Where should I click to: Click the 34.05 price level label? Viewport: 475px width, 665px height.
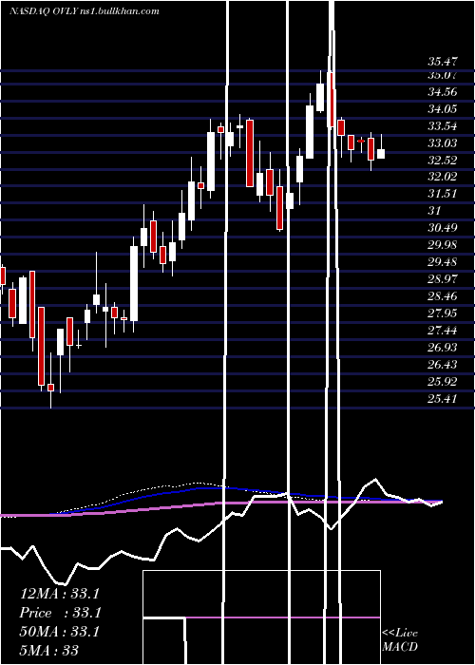(x=443, y=109)
